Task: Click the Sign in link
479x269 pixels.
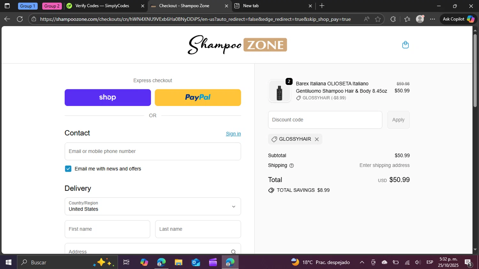Action: click(233, 134)
